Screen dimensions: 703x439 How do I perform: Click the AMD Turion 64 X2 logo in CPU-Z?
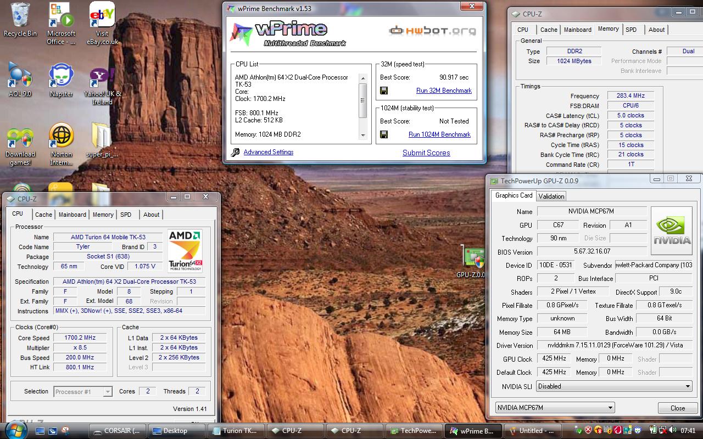click(x=185, y=250)
